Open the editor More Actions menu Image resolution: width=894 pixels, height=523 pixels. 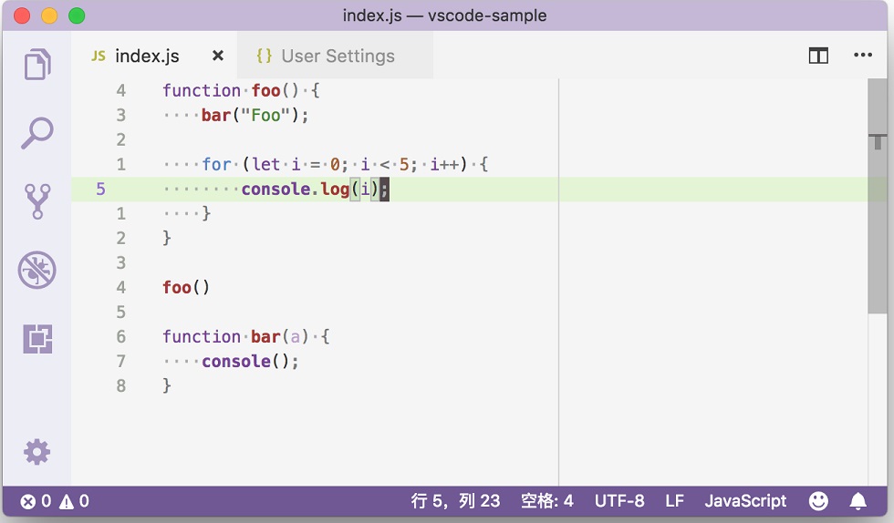coord(863,56)
